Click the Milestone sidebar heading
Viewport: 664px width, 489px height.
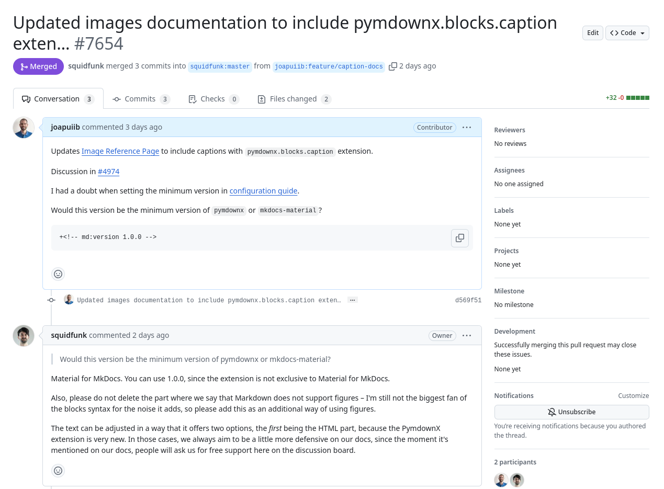(x=509, y=291)
